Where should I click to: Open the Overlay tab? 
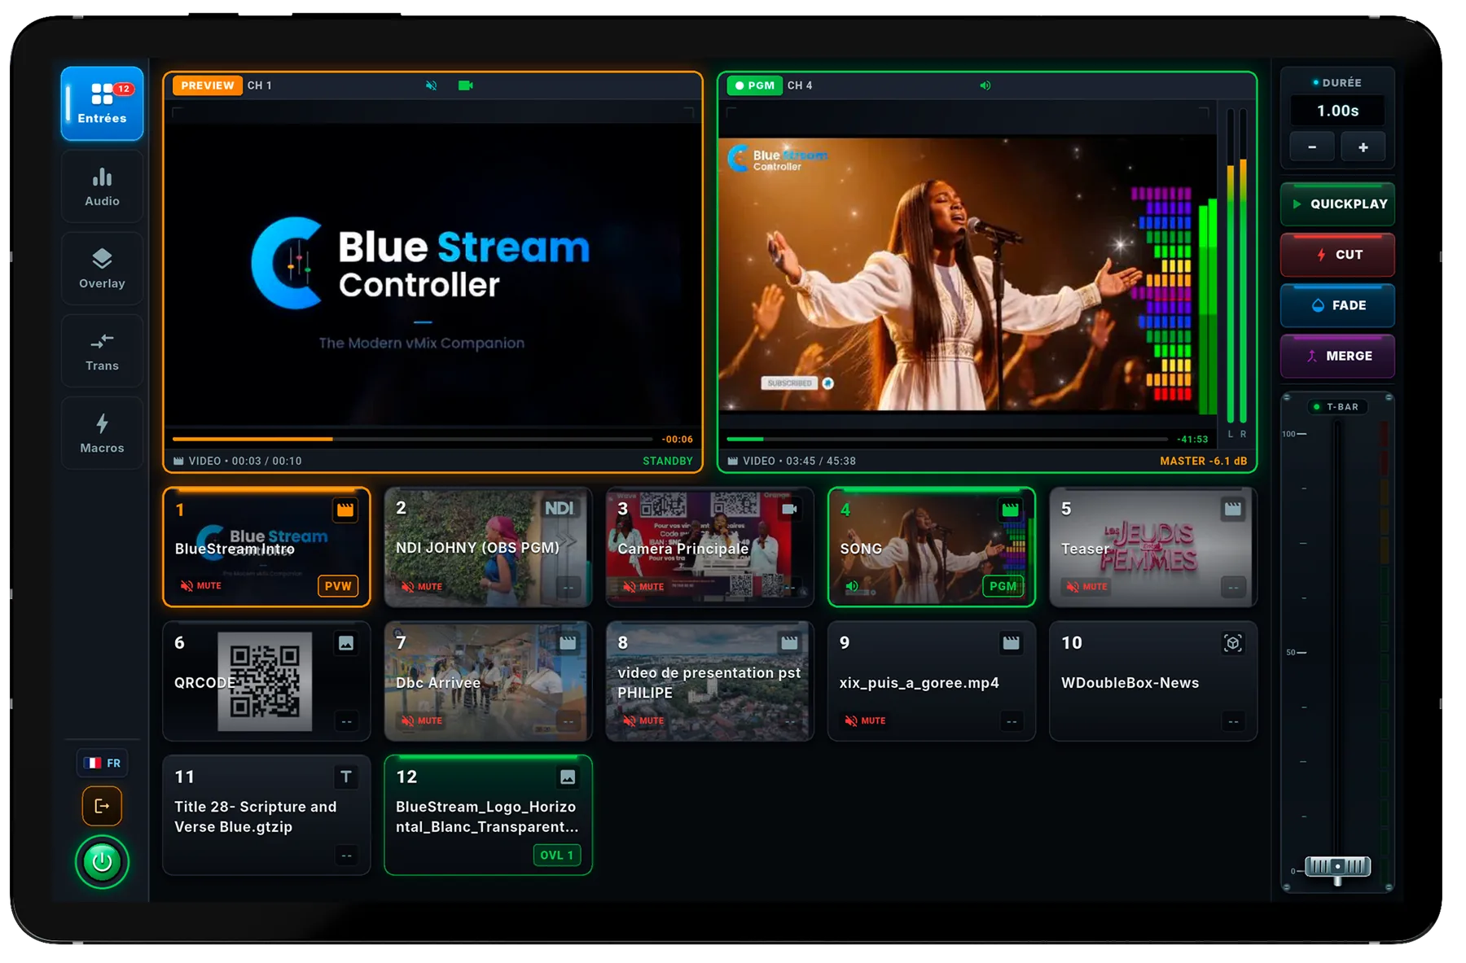(x=102, y=269)
